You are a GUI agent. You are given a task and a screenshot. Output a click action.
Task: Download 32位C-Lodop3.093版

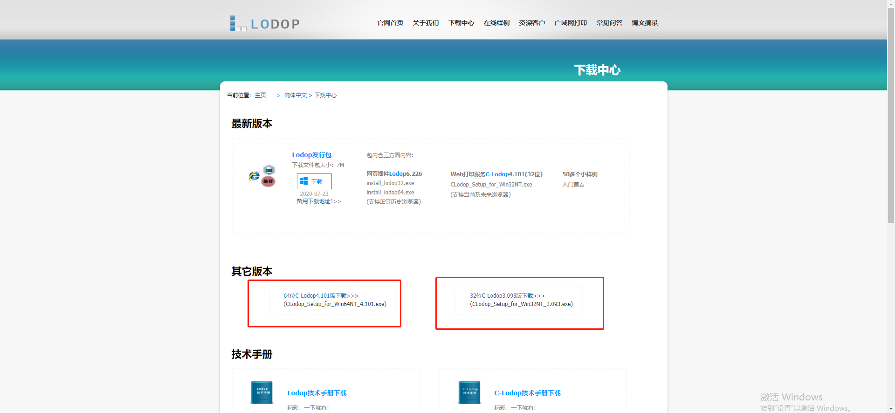coord(507,296)
